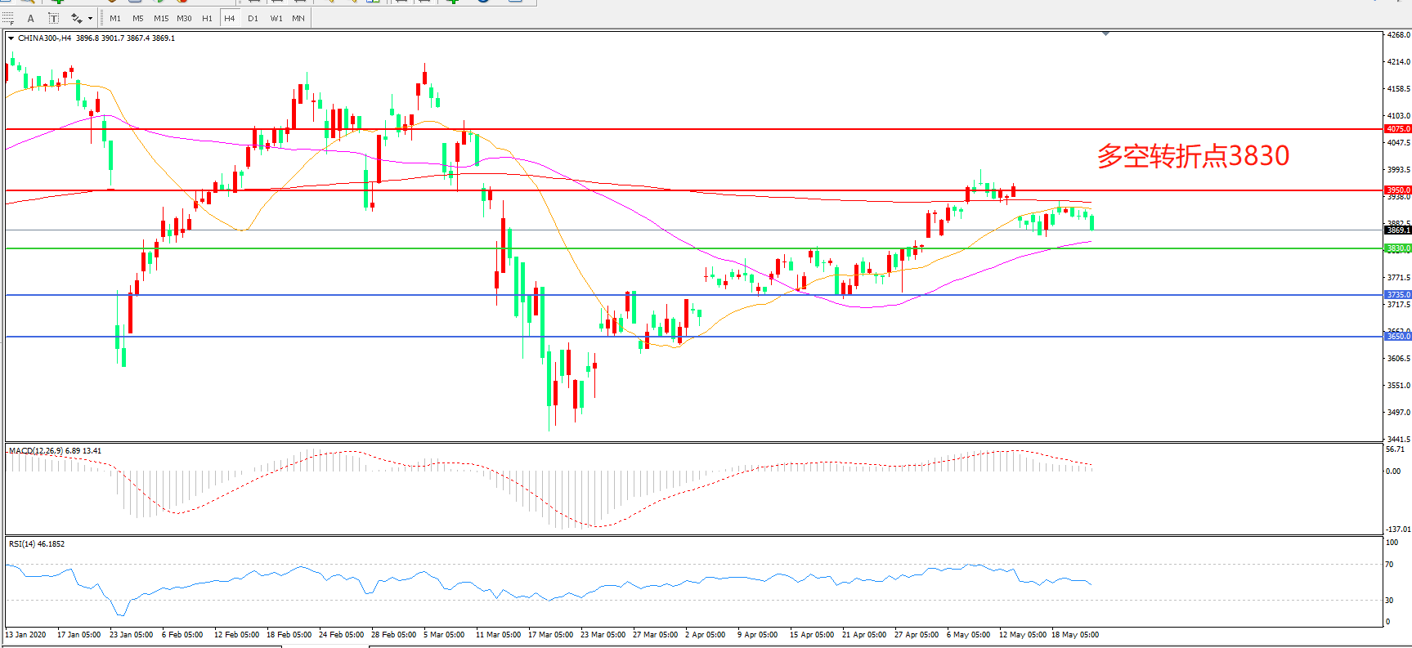Click the MACD(12,26,9) indicator label
1412x648 pixels.
point(55,451)
